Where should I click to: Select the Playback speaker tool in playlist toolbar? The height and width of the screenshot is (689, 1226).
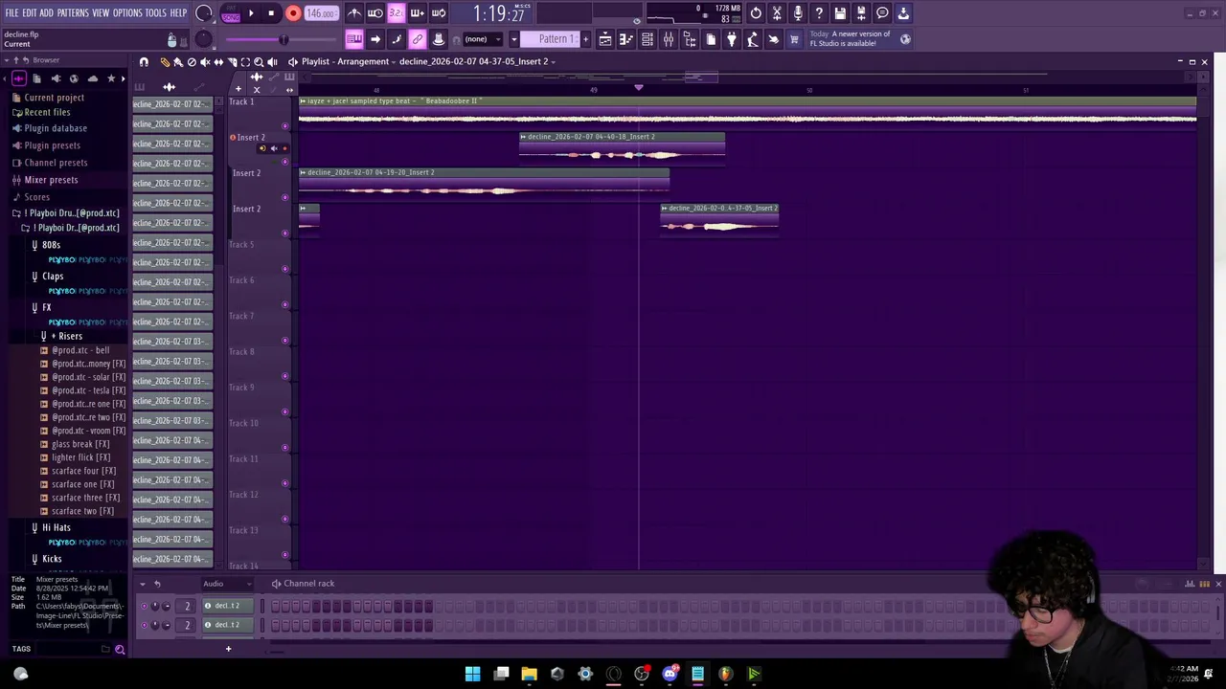pyautogui.click(x=272, y=62)
